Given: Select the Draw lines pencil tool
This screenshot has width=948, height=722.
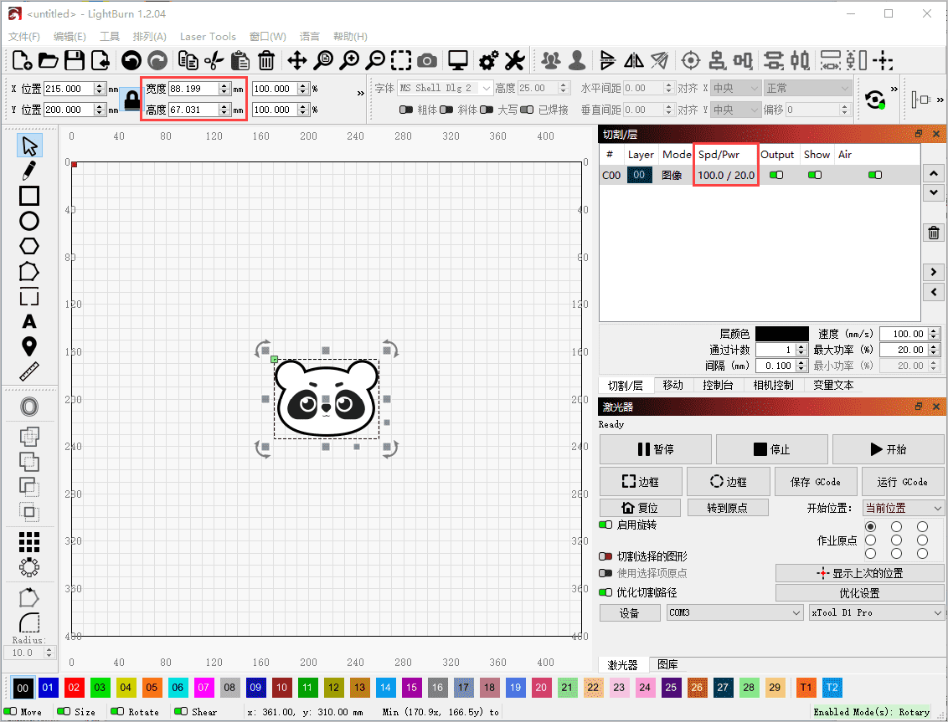Looking at the screenshot, I should pyautogui.click(x=29, y=171).
